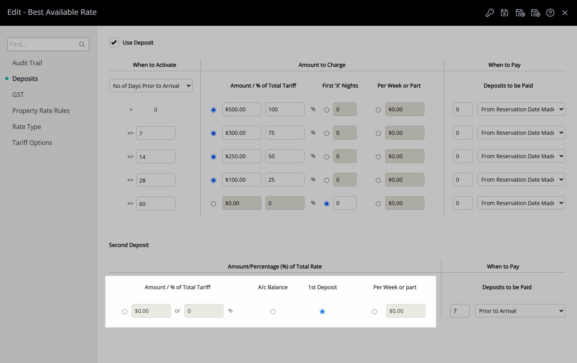Open the Prior to Arrival dropdown
Viewport: 577px width, 363px height.
click(x=520, y=311)
